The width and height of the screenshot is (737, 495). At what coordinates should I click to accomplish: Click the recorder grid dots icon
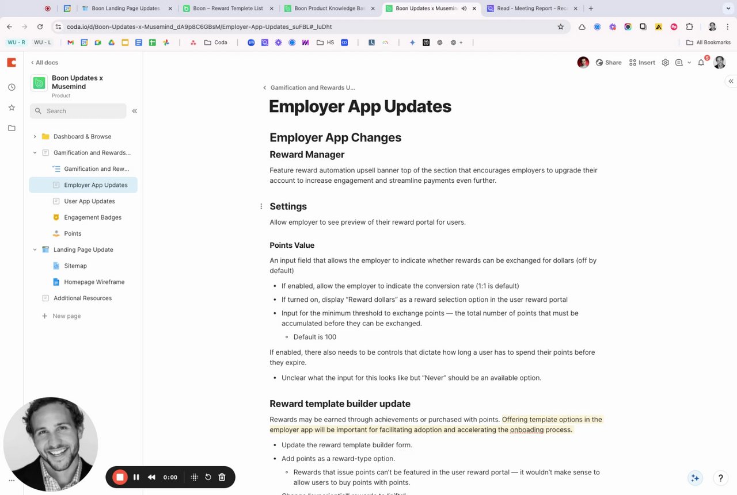[x=195, y=477]
